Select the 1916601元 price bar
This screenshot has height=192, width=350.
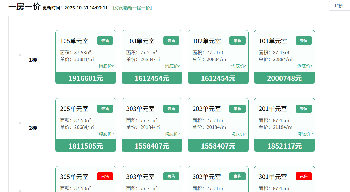(86, 78)
